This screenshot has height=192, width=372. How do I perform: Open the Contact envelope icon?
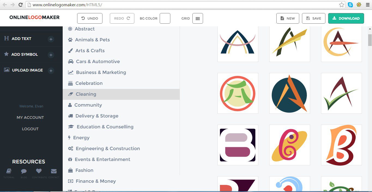click(x=54, y=172)
